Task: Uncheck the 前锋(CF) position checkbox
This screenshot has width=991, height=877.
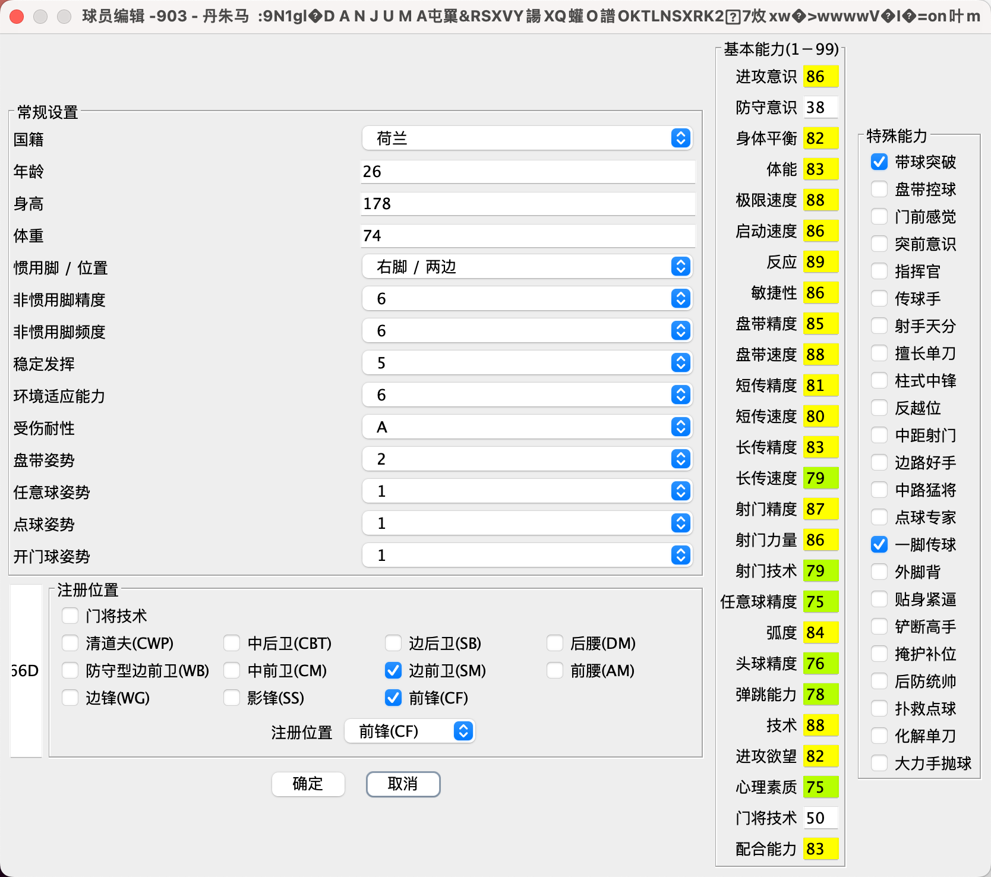Action: click(393, 698)
